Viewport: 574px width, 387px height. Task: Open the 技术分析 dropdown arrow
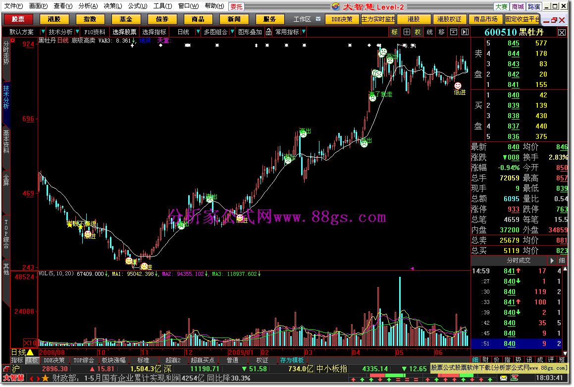click(77, 32)
